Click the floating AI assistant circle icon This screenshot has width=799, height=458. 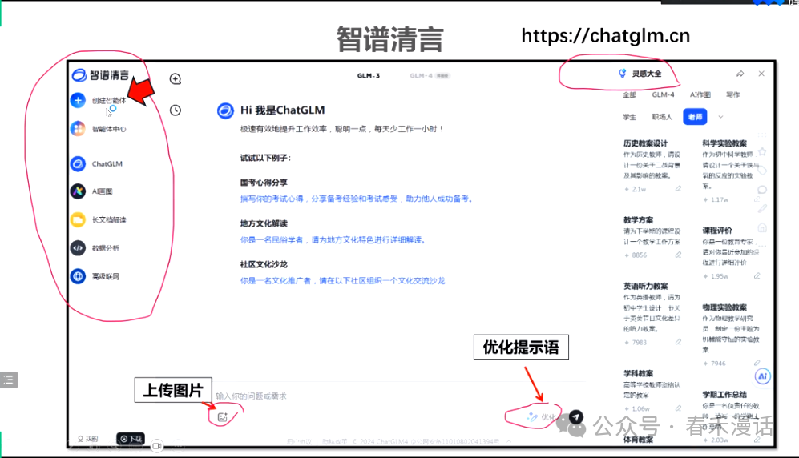pos(762,376)
